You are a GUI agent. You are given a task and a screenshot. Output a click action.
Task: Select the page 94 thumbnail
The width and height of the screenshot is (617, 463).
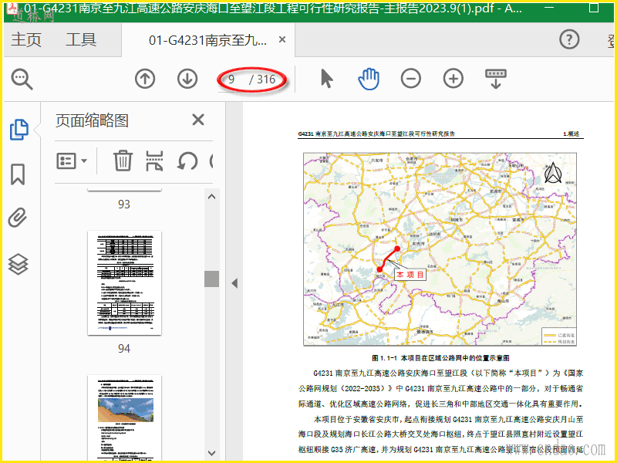[x=124, y=282]
